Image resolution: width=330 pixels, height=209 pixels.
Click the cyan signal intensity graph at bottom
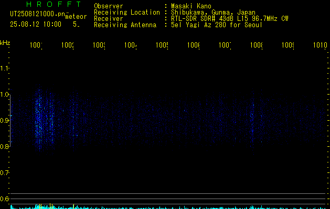point(168,207)
